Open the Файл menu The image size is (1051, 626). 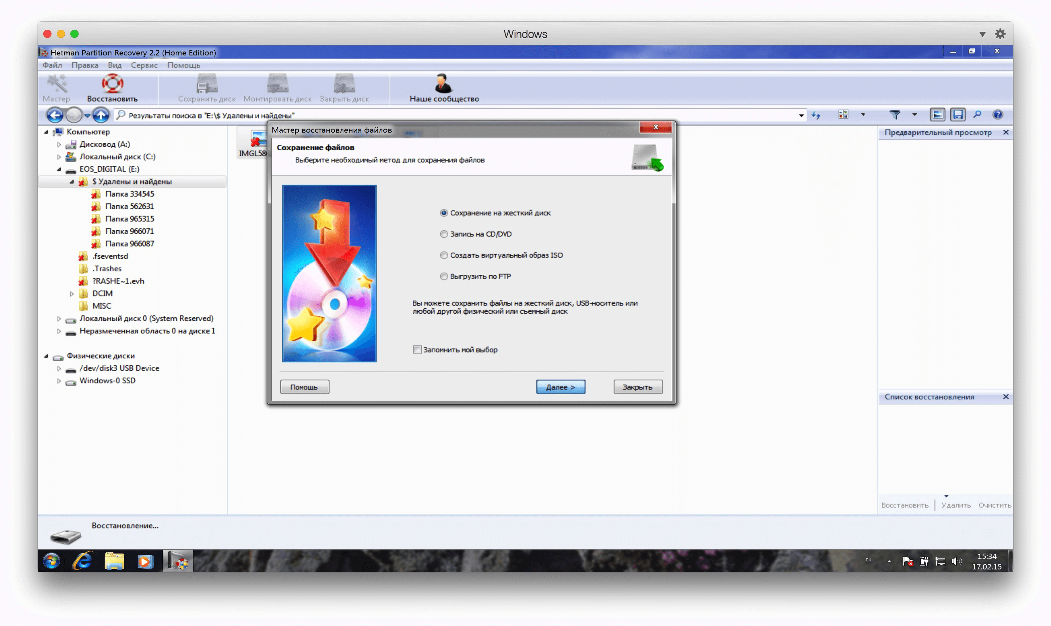[x=52, y=65]
